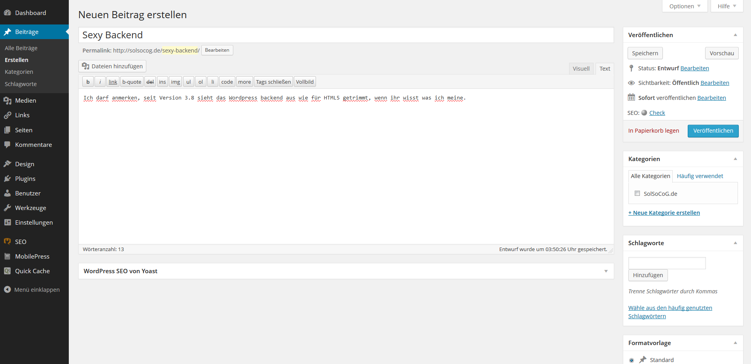Select the Standard format radio button
Screen dimensions: 751x364
(632, 360)
